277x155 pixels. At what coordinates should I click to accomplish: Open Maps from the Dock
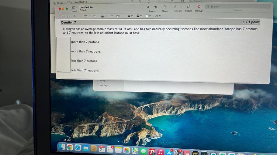pos(135,151)
